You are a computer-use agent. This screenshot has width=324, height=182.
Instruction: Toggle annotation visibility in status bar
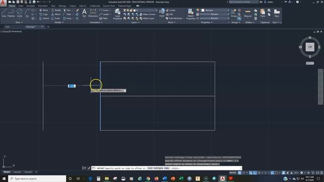coord(283,173)
